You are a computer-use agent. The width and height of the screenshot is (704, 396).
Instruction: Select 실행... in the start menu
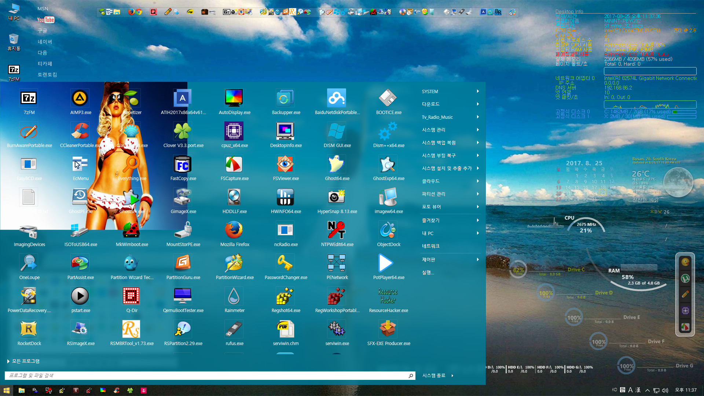450,272
